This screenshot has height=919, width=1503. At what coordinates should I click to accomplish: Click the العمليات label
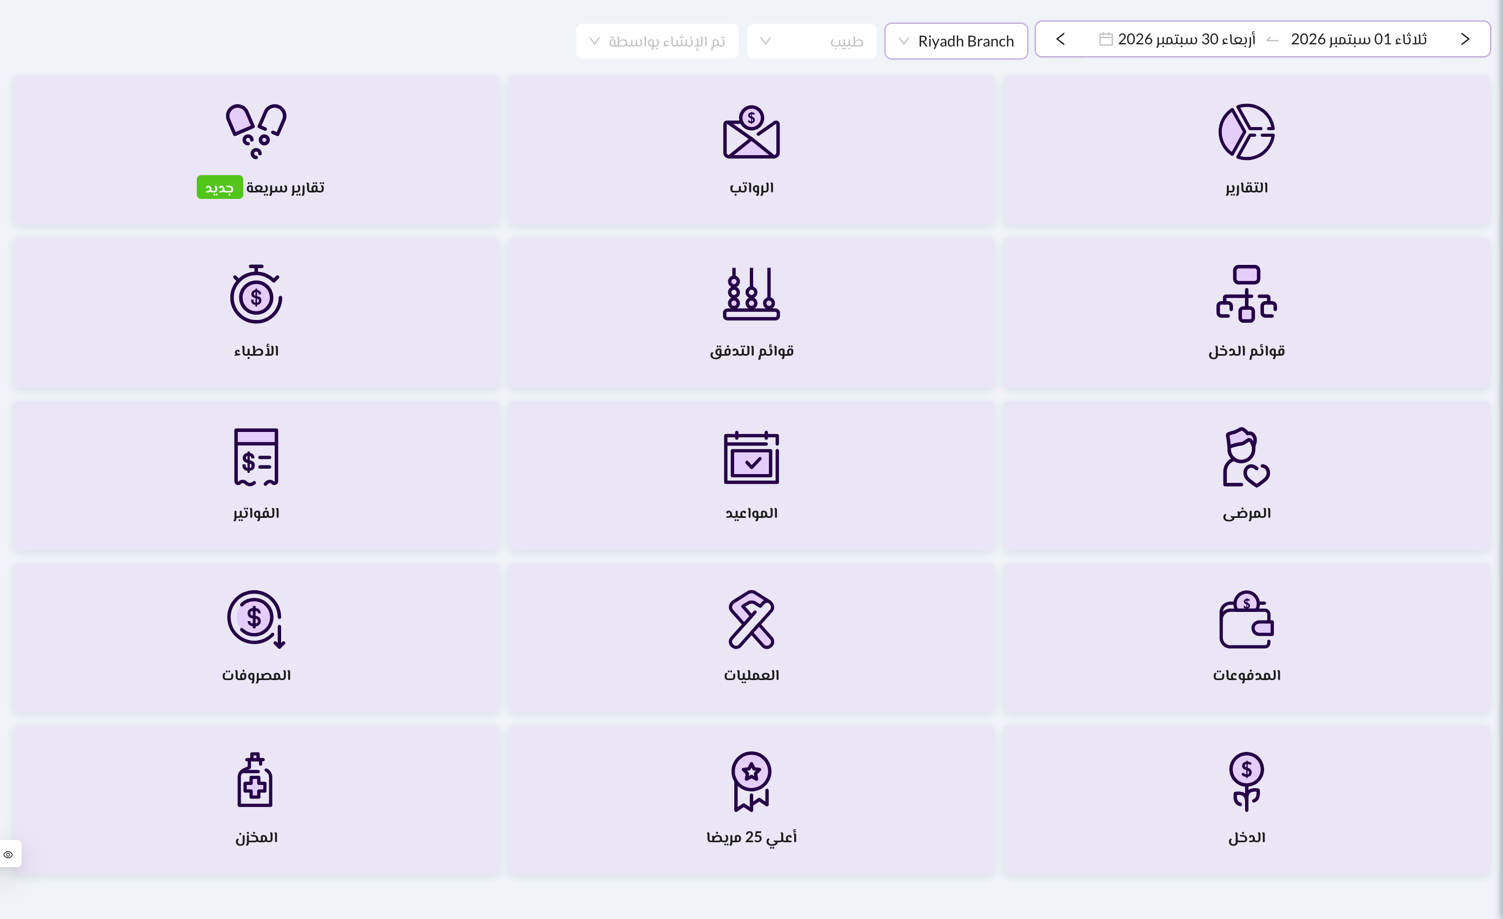point(751,675)
